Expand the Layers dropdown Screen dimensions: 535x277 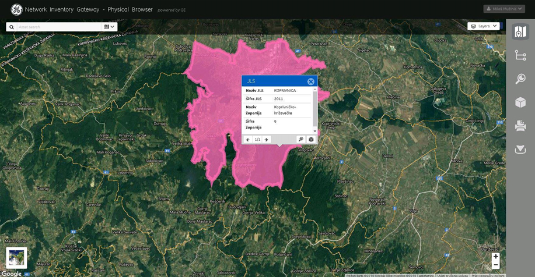click(484, 26)
